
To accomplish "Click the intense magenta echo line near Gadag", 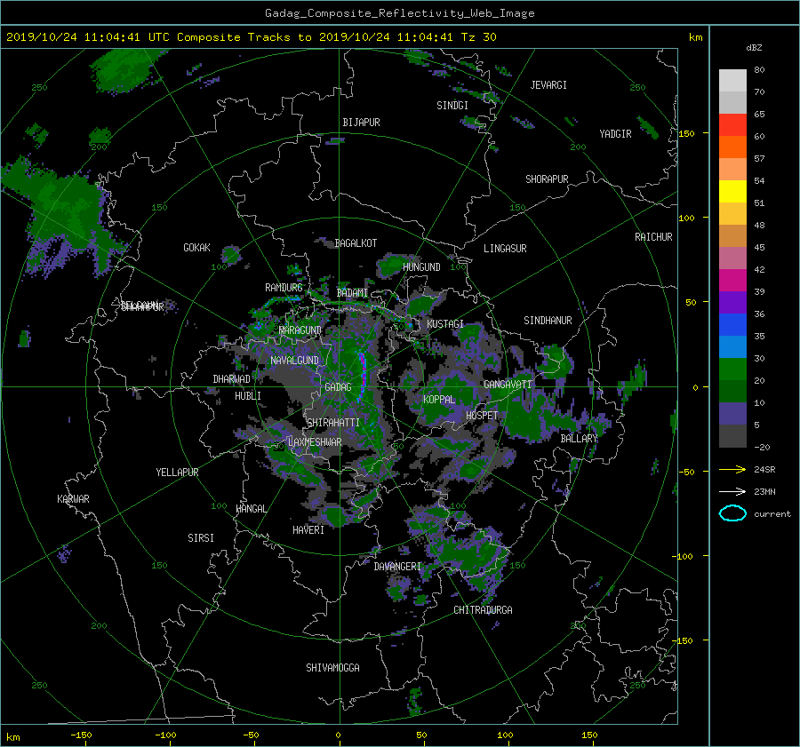I will (363, 377).
